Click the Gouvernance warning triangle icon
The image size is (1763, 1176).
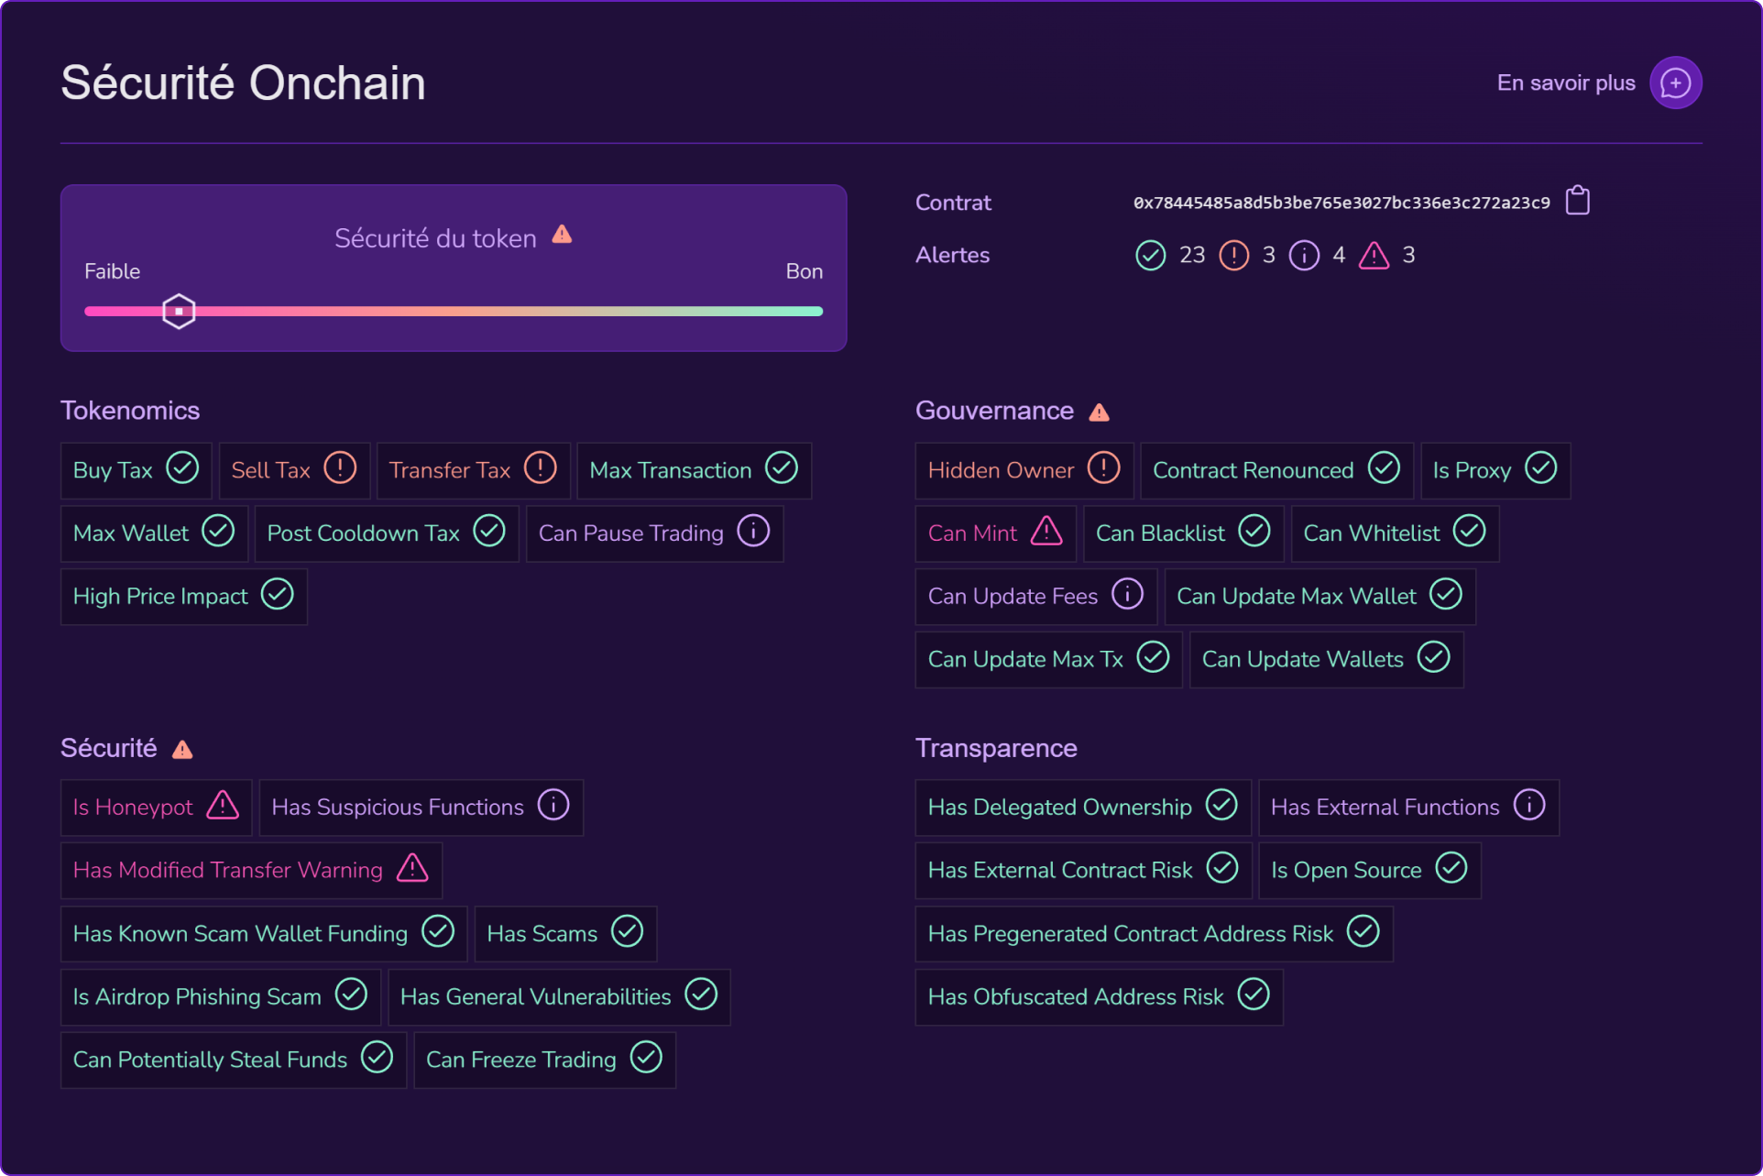(1099, 412)
